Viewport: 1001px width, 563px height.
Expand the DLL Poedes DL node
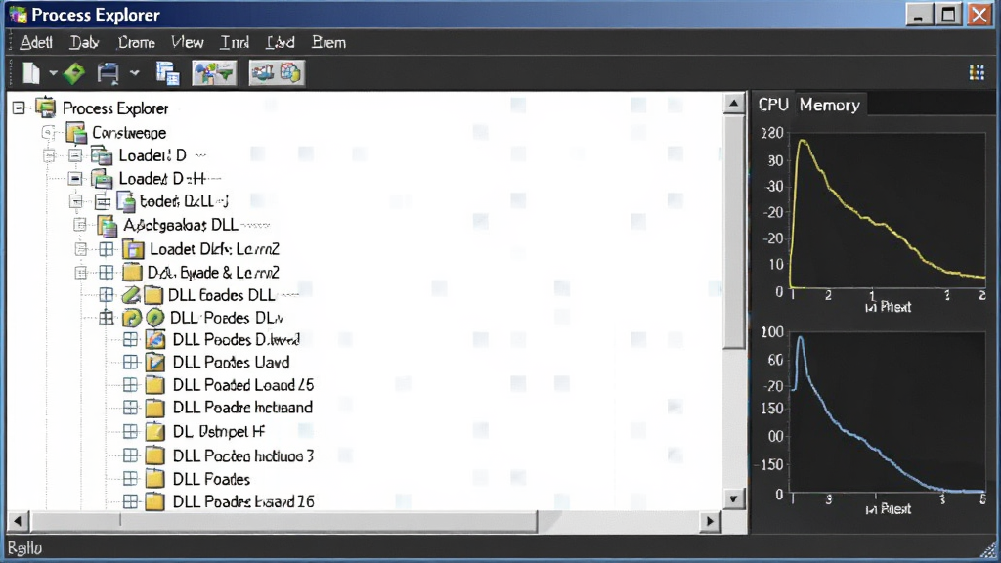pos(107,318)
